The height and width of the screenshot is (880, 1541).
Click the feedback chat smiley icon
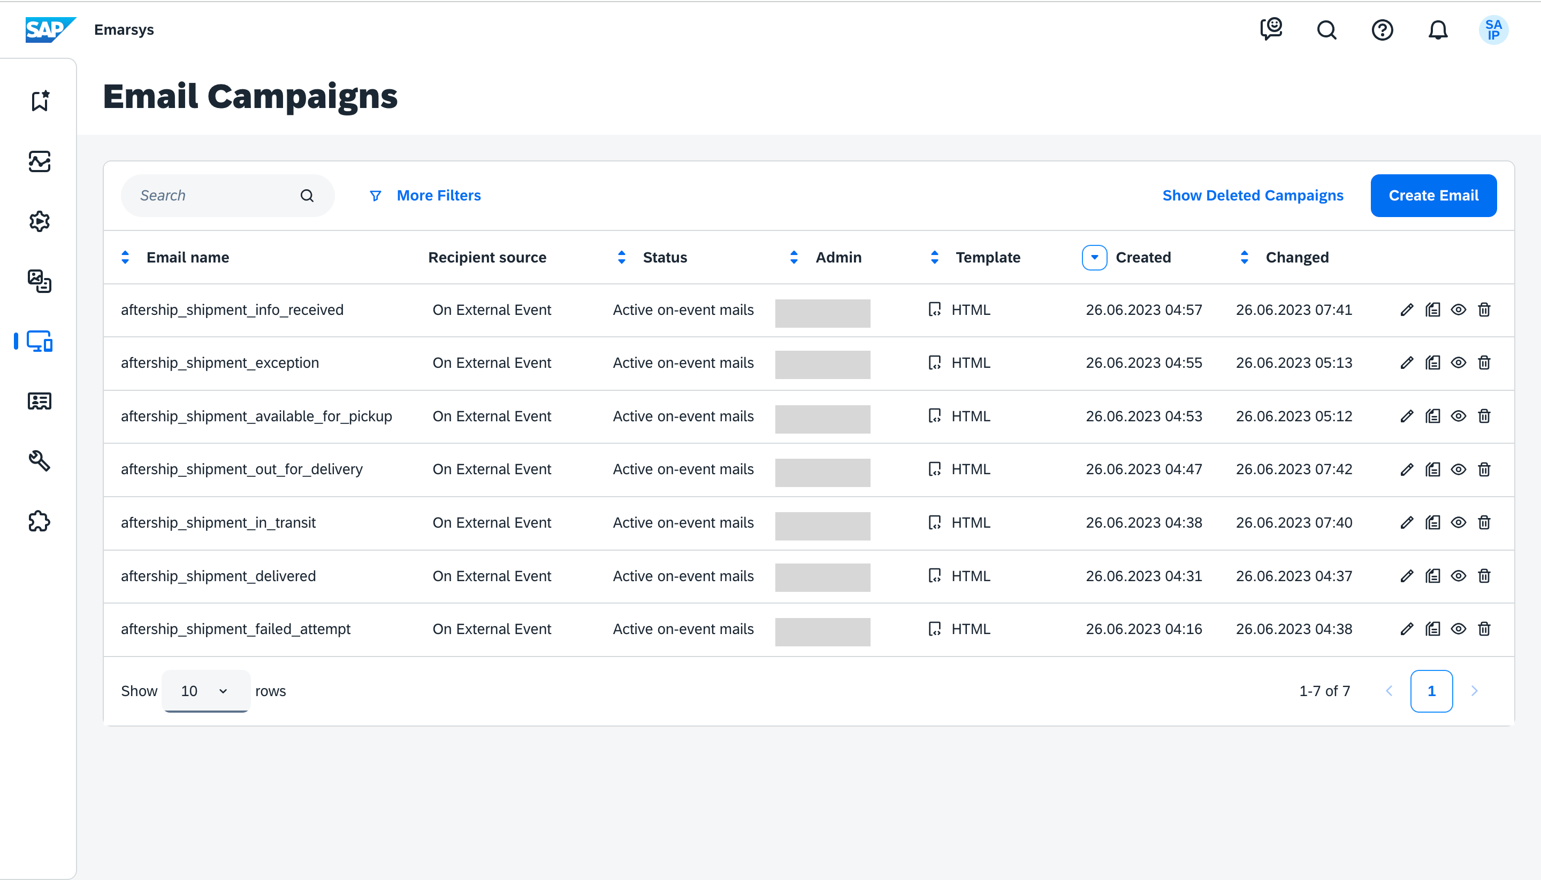point(1271,28)
